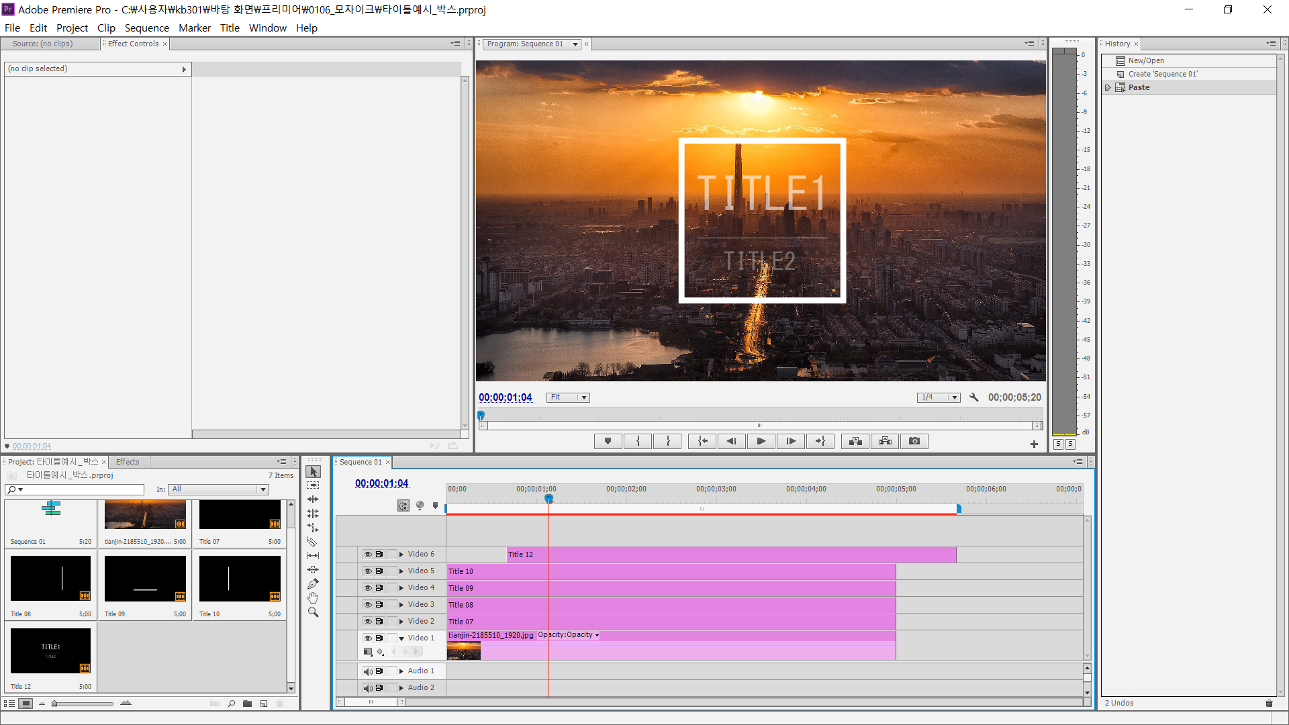1289x725 pixels.
Task: Toggle visibility of the Video 3 track
Action: 367,605
